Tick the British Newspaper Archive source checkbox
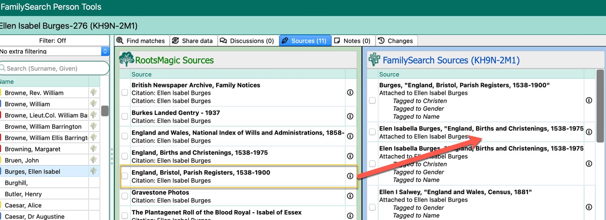606x220 pixels. click(125, 93)
